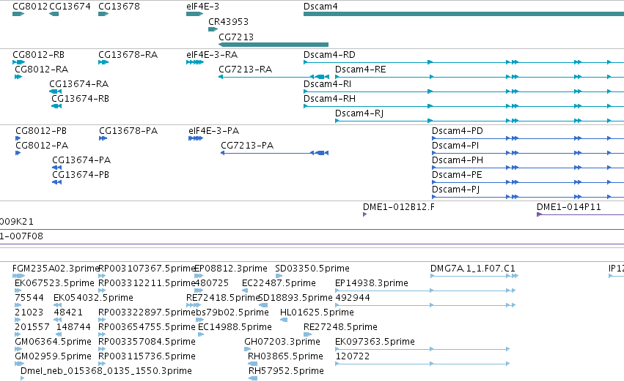Click the GM02959.5prime EST label
This screenshot has height=382, width=624.
(54, 356)
